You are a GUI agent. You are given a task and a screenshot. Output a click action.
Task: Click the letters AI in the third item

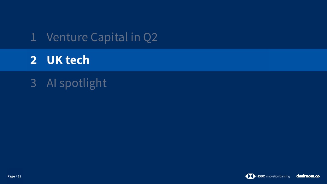52,83
